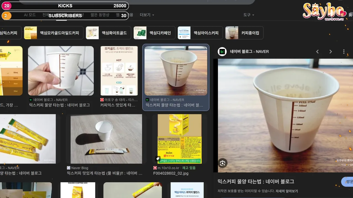The height and width of the screenshot is (198, 353).
Task: Select 맥심화이트골드 suggestion chip
Action: 108,33
